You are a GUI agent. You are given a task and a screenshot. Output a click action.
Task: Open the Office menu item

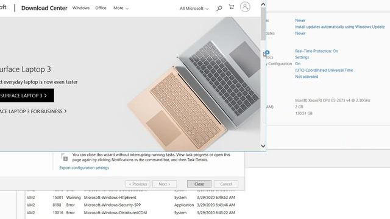tap(101, 8)
